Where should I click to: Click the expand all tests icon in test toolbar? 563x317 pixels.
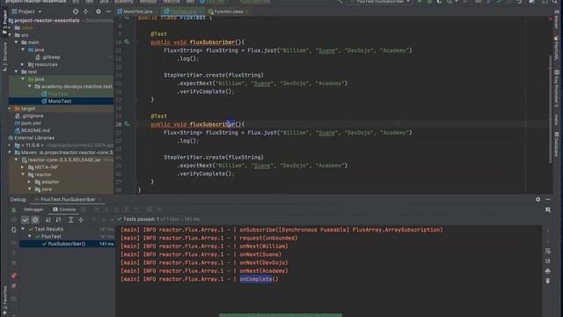pos(70,219)
